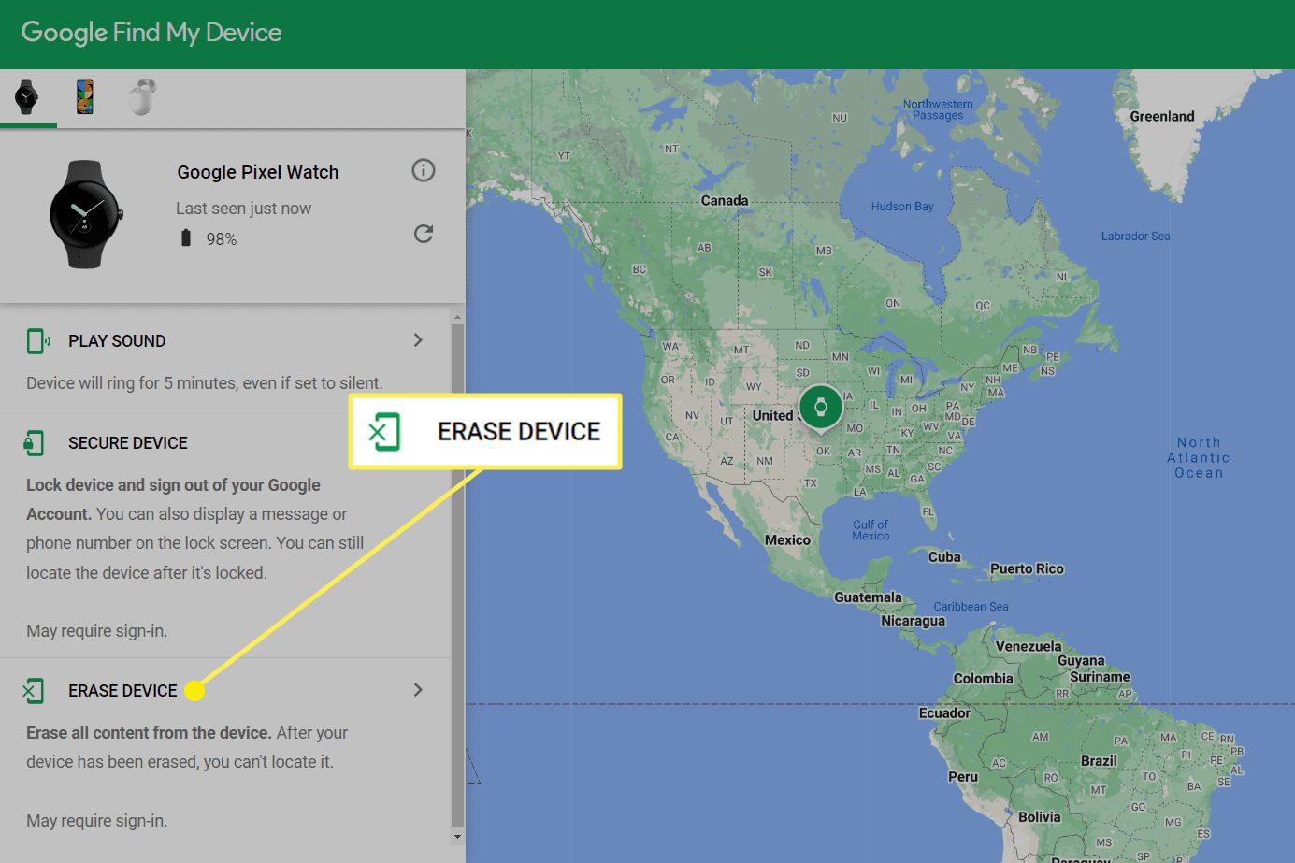
Task: Click the 98% battery value
Action: [222, 239]
